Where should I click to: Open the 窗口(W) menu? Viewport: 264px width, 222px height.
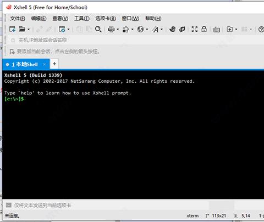pos(130,19)
